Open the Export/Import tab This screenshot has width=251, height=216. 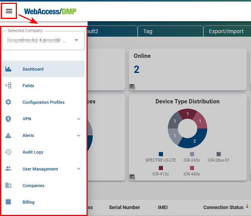[226, 31]
